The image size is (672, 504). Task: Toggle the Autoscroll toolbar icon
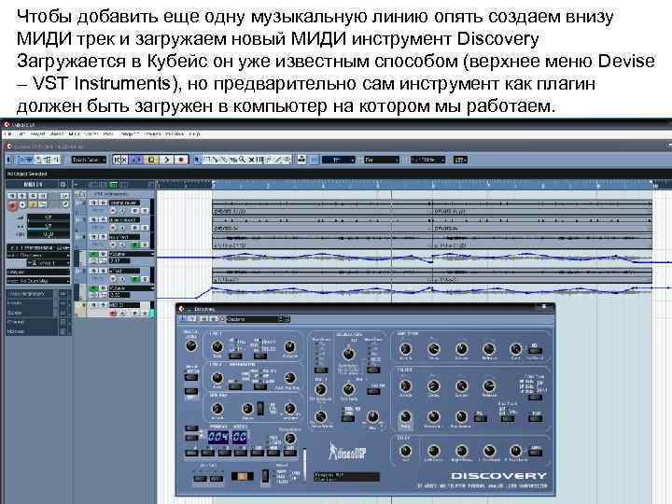point(301,160)
